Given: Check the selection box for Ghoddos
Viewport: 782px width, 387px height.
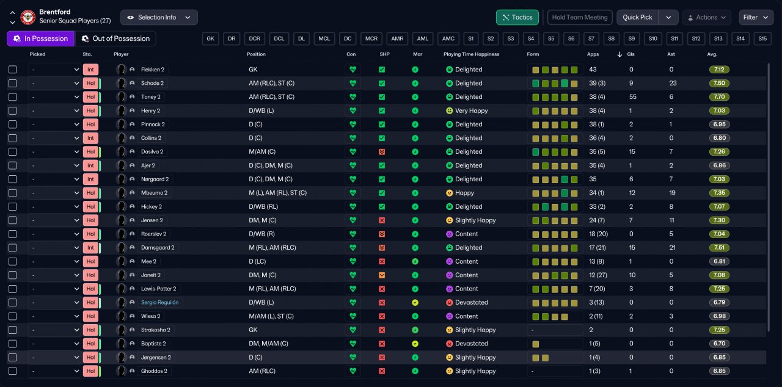Looking at the screenshot, I should [13, 371].
